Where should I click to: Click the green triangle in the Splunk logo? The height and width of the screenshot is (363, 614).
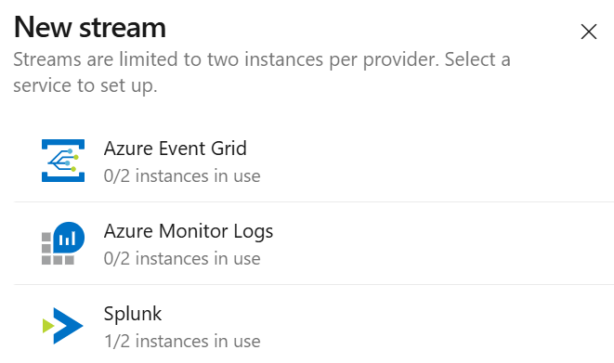pos(48,326)
